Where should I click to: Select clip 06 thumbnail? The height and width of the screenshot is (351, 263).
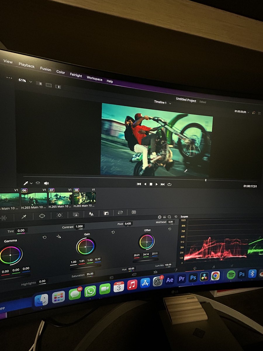click(x=34, y=198)
